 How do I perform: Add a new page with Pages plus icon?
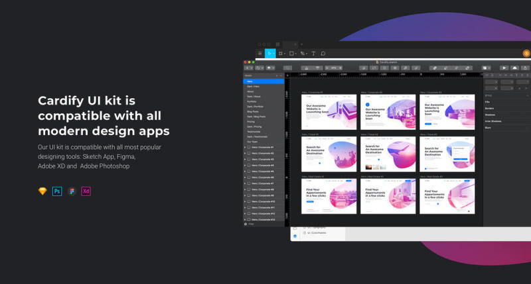[277, 75]
